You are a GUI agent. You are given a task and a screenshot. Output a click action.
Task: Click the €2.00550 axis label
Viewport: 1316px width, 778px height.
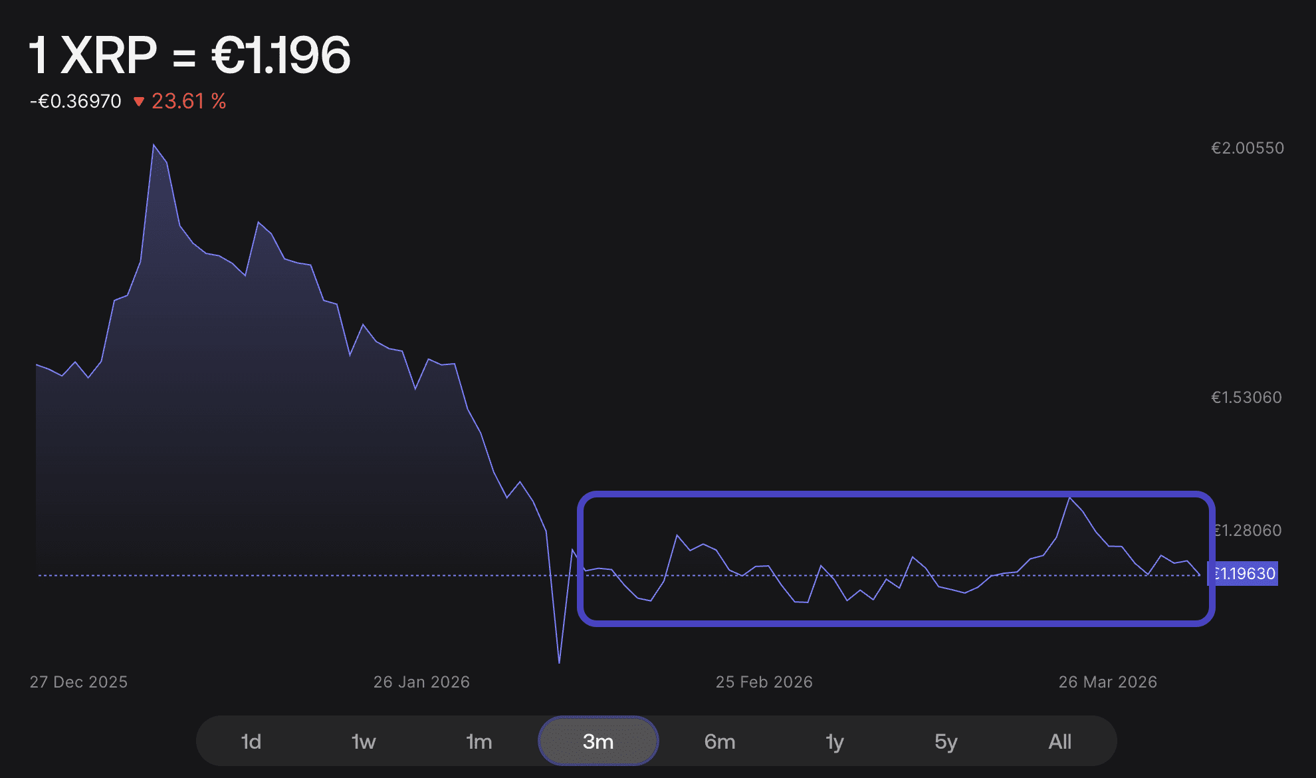tap(1247, 148)
